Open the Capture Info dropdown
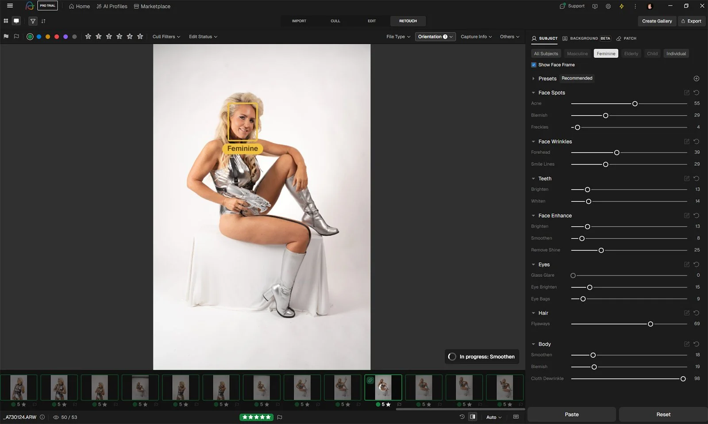Screen dimensions: 708x424 [x=477, y=37]
